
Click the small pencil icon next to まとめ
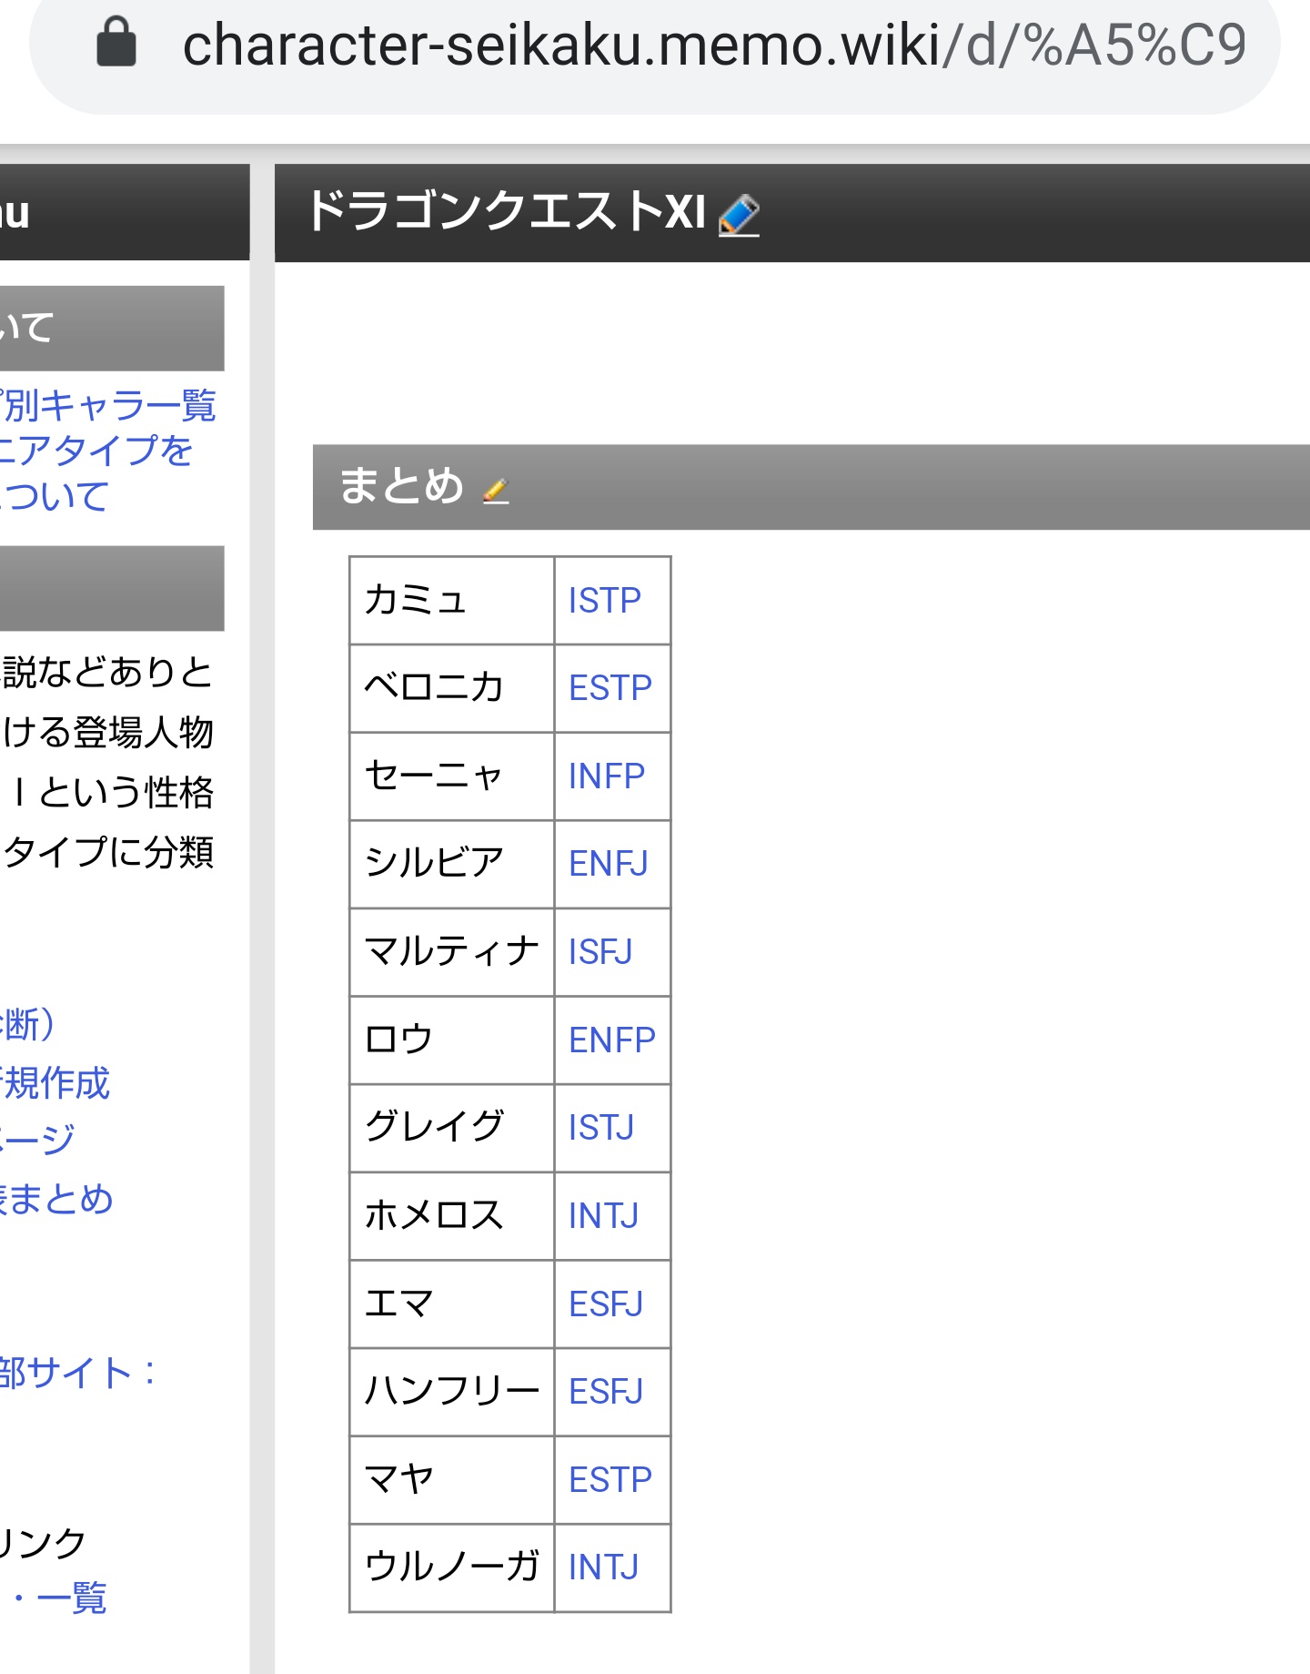coord(496,491)
